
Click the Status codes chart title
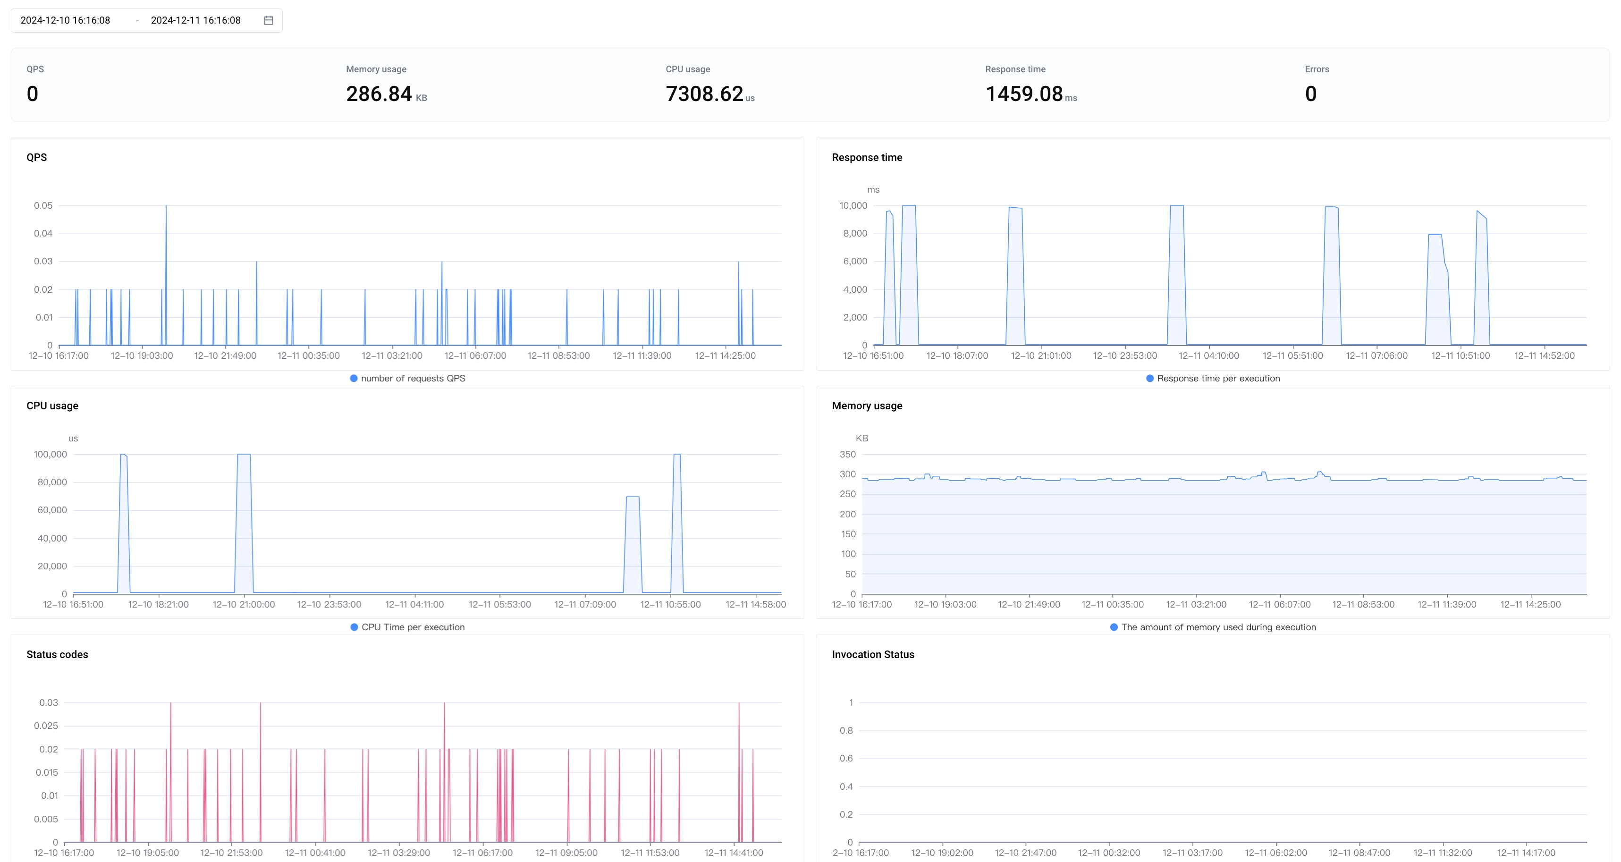(x=57, y=654)
